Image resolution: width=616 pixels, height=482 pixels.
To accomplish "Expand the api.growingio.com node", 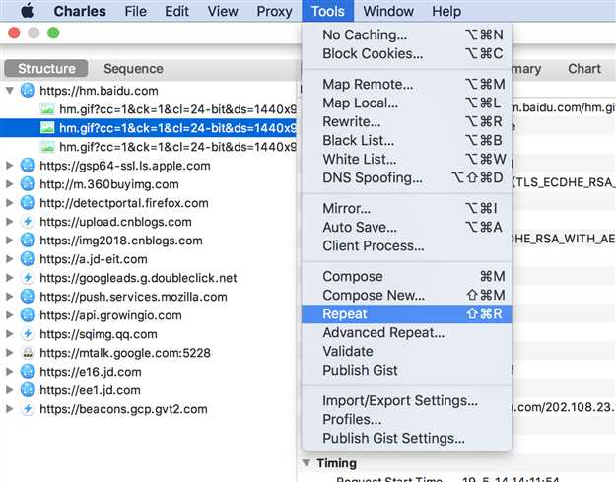I will tap(10, 315).
